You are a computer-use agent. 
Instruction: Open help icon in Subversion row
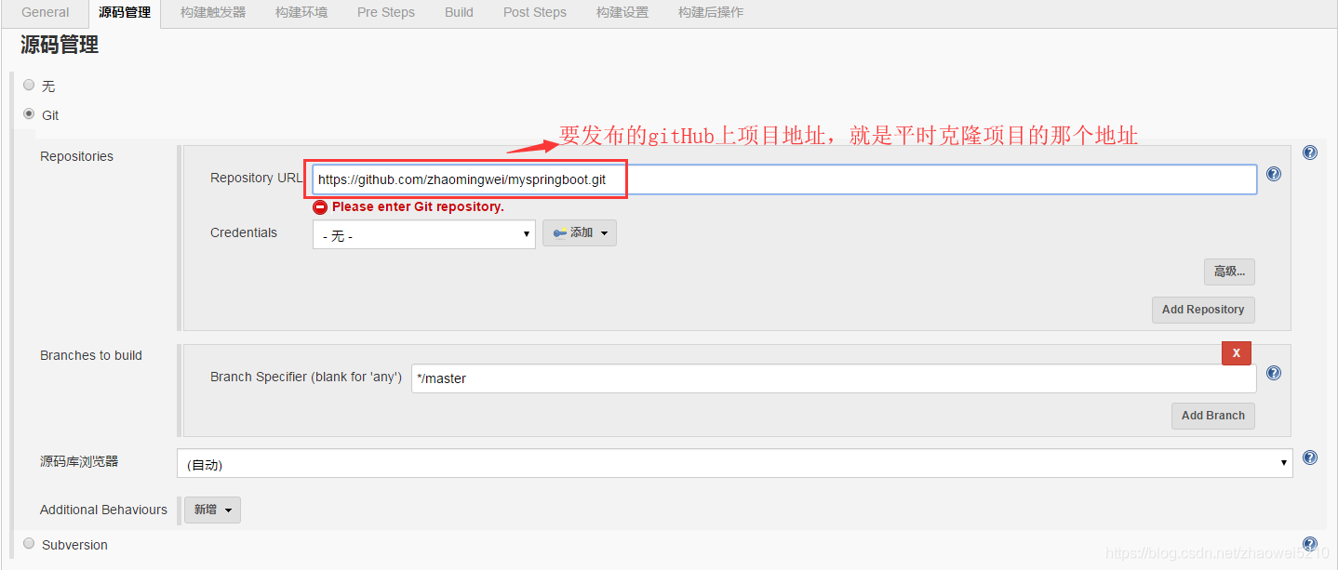coord(1310,544)
